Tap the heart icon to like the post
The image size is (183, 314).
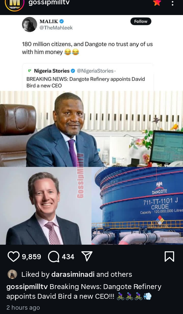coord(13,256)
